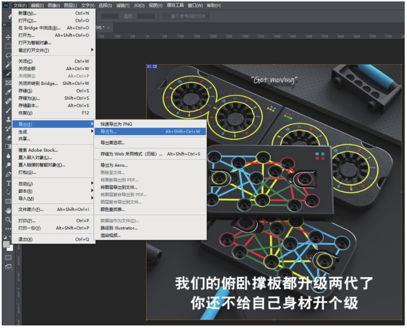Select the Rectangle shape tool
This screenshot has height=328, width=407.
8,201
